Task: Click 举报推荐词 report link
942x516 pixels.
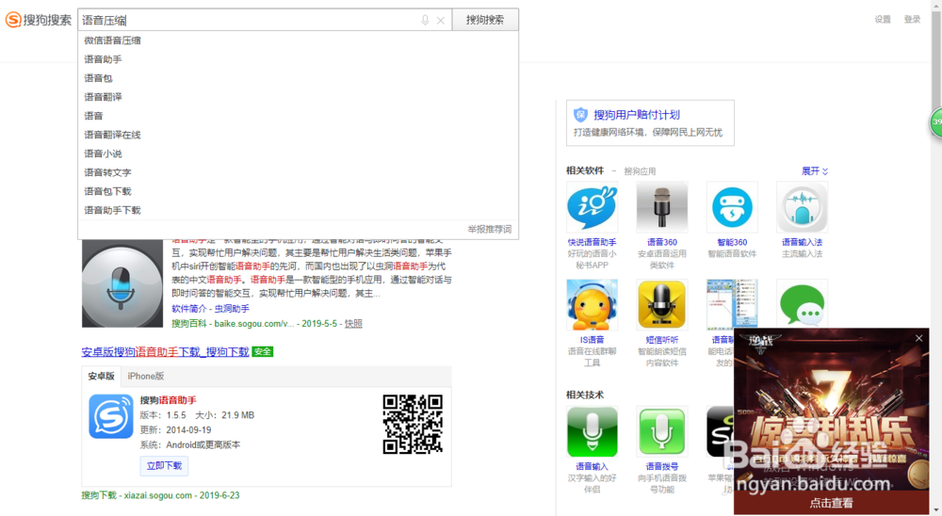Action: (490, 229)
